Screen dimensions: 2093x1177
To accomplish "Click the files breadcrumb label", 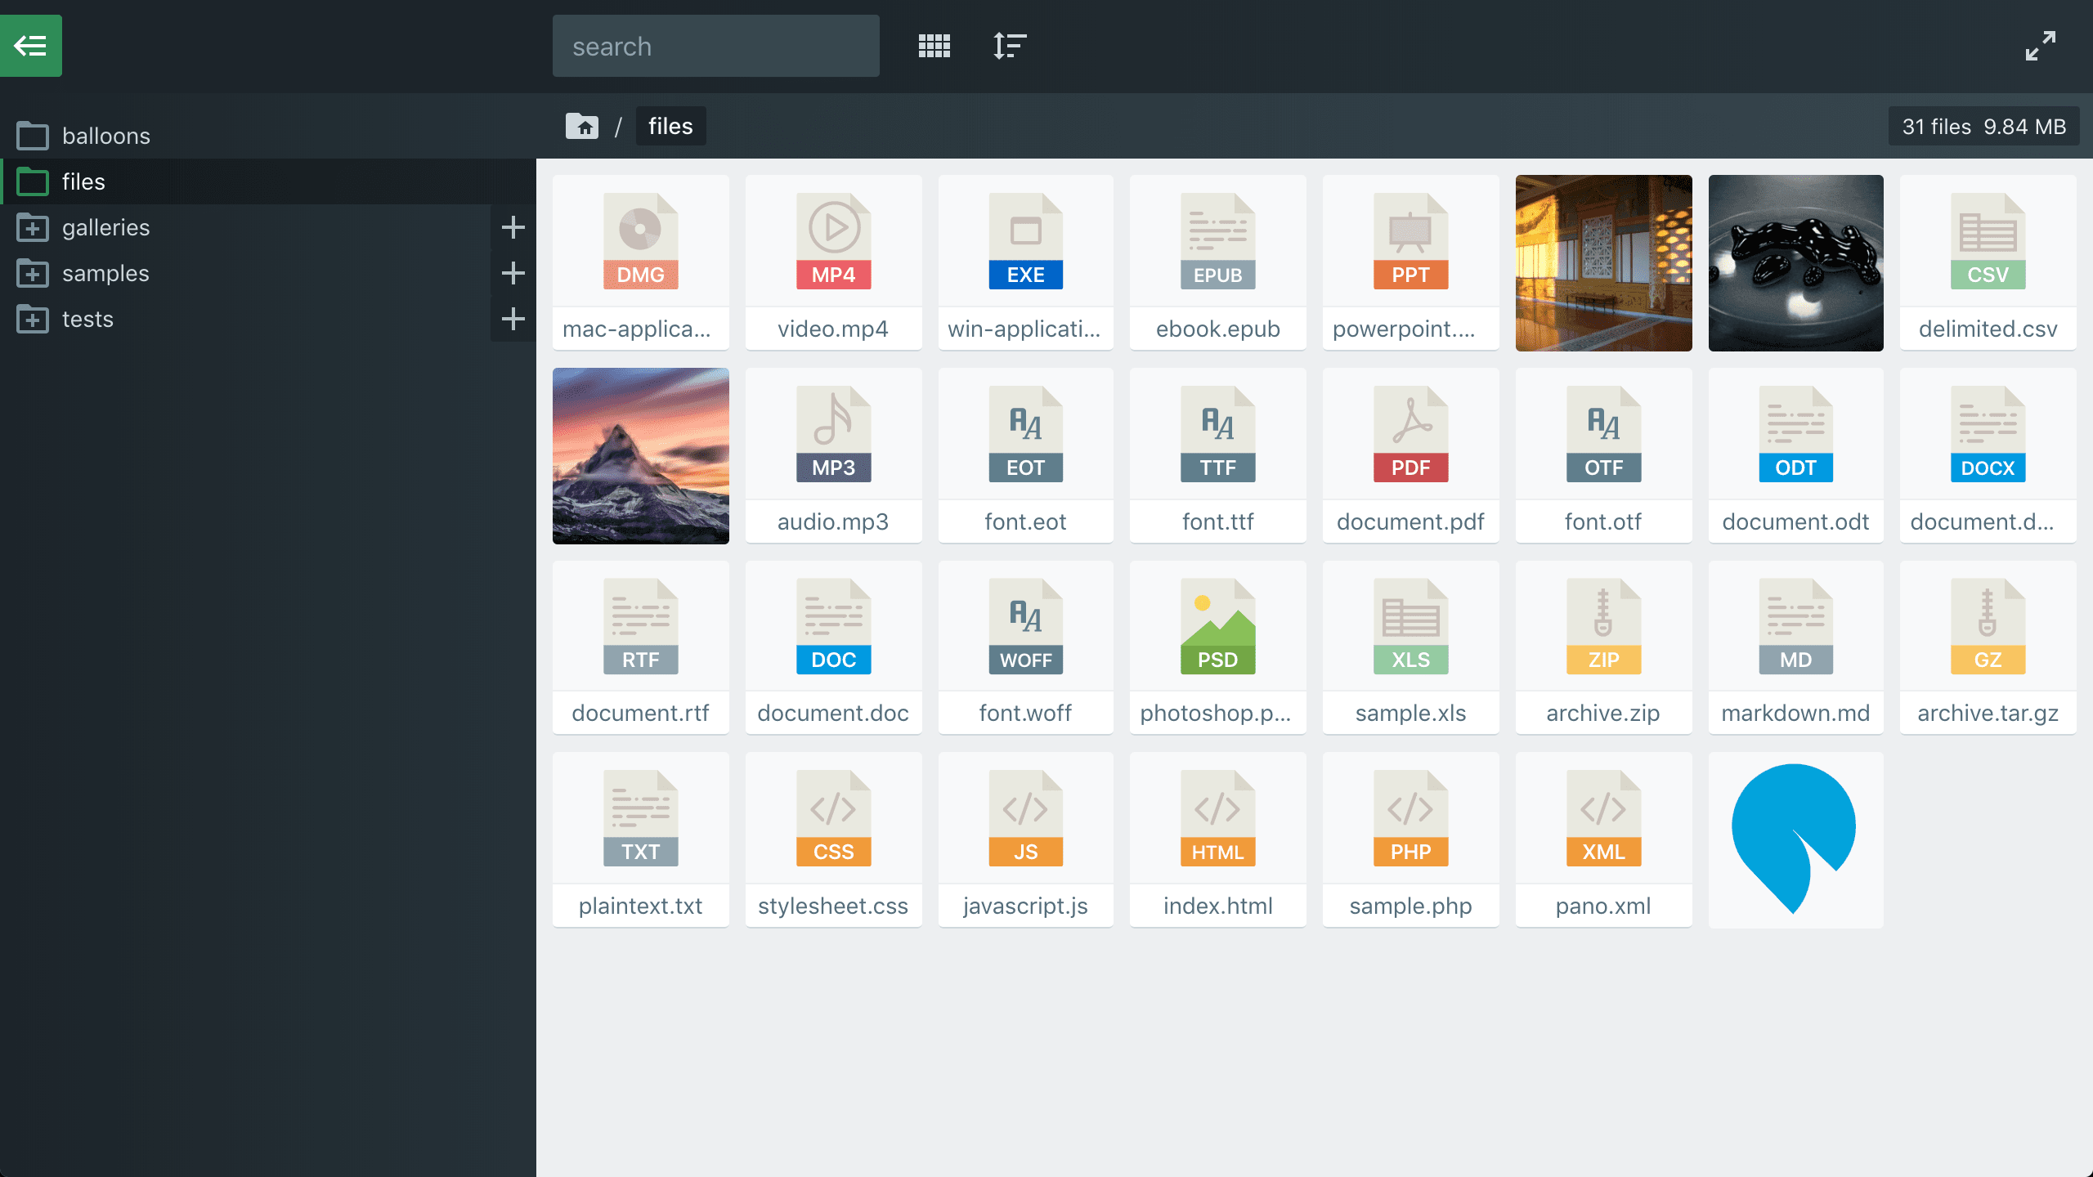I will (x=670, y=127).
